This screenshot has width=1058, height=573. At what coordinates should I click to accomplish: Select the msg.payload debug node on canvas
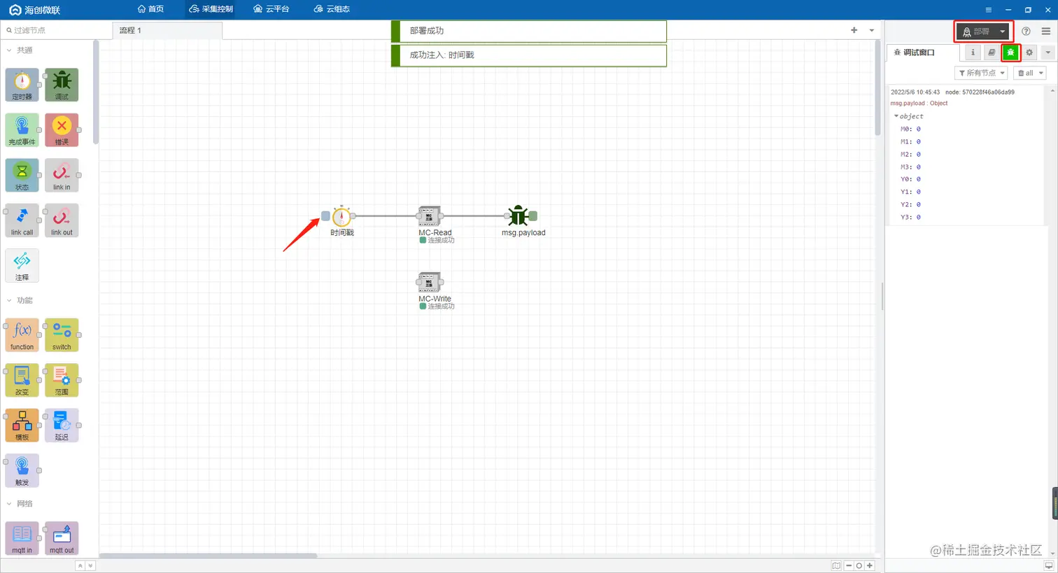click(519, 216)
